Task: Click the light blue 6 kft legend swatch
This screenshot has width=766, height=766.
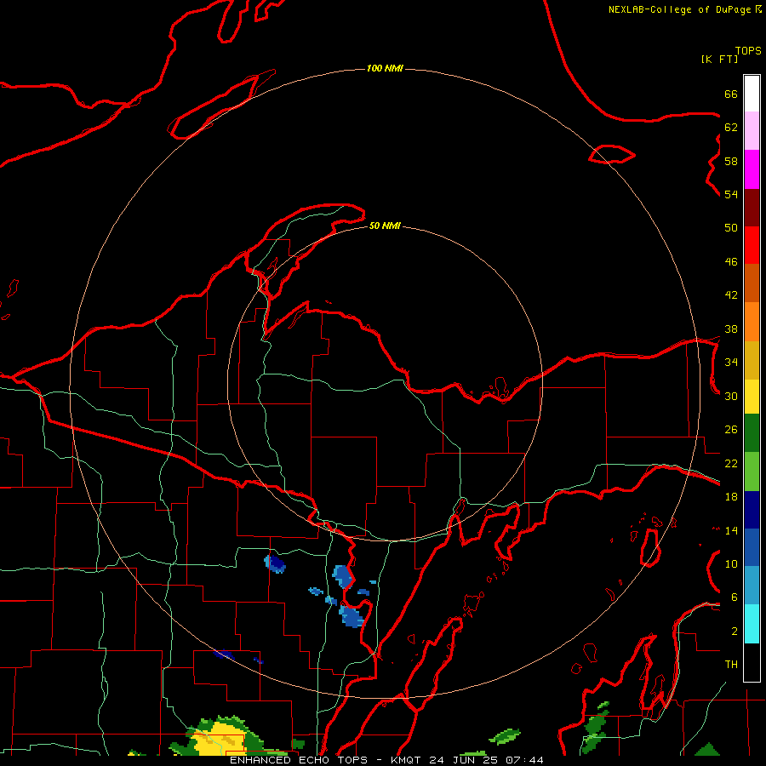Action: click(x=752, y=586)
